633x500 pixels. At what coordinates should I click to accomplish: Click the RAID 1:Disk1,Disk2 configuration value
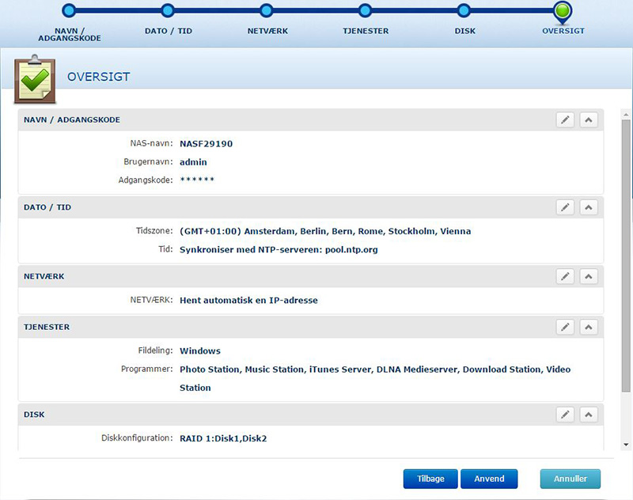click(x=223, y=438)
